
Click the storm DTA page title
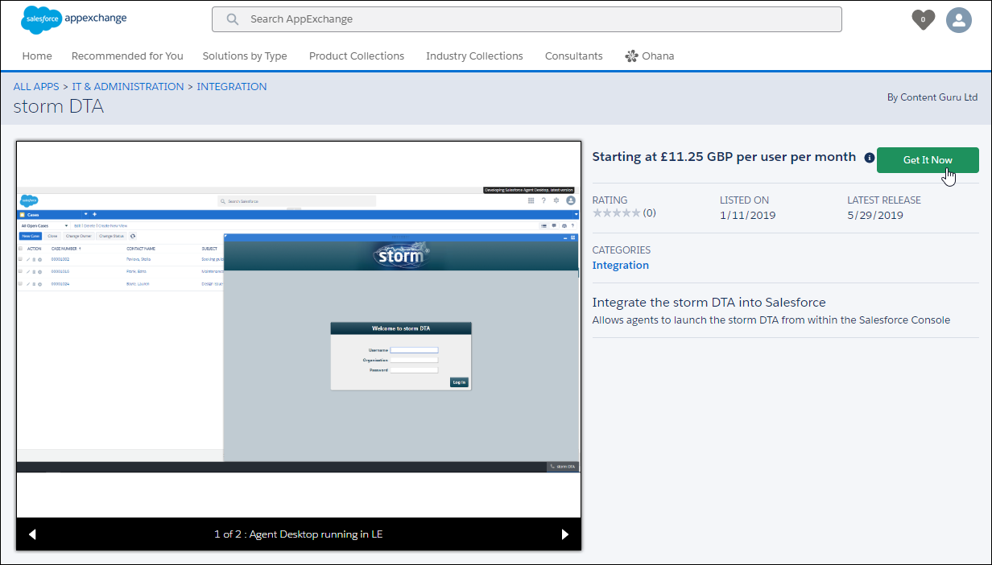tap(59, 106)
